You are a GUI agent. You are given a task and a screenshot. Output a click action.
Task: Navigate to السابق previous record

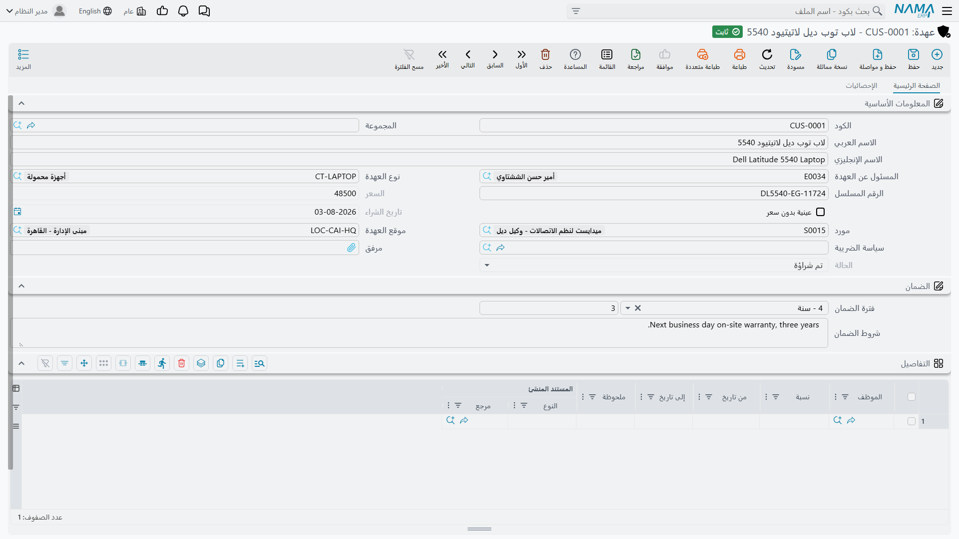[495, 58]
